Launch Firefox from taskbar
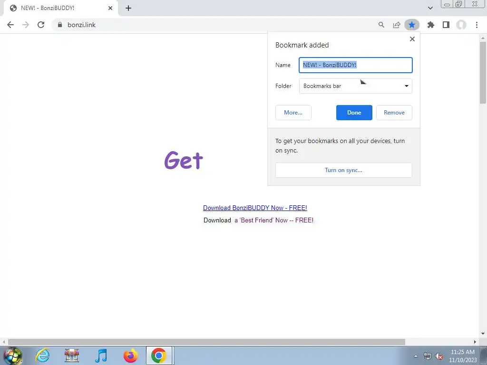Viewport: 487px width, 365px height. click(x=130, y=355)
